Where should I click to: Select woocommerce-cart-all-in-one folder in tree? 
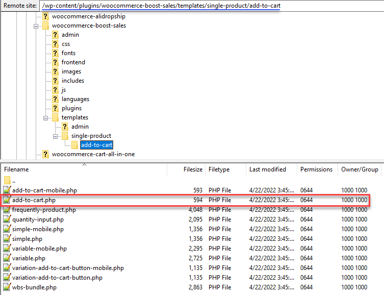click(x=93, y=154)
